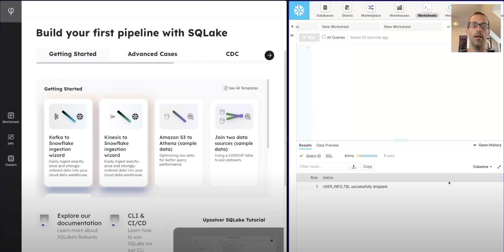Click the Upsolver logo icon in sidebar
This screenshot has width=504, height=252.
coord(11,11)
